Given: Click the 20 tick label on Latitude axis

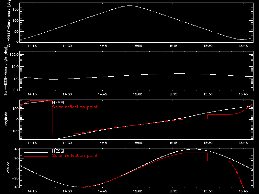Looking at the screenshot, I should point(17,158).
